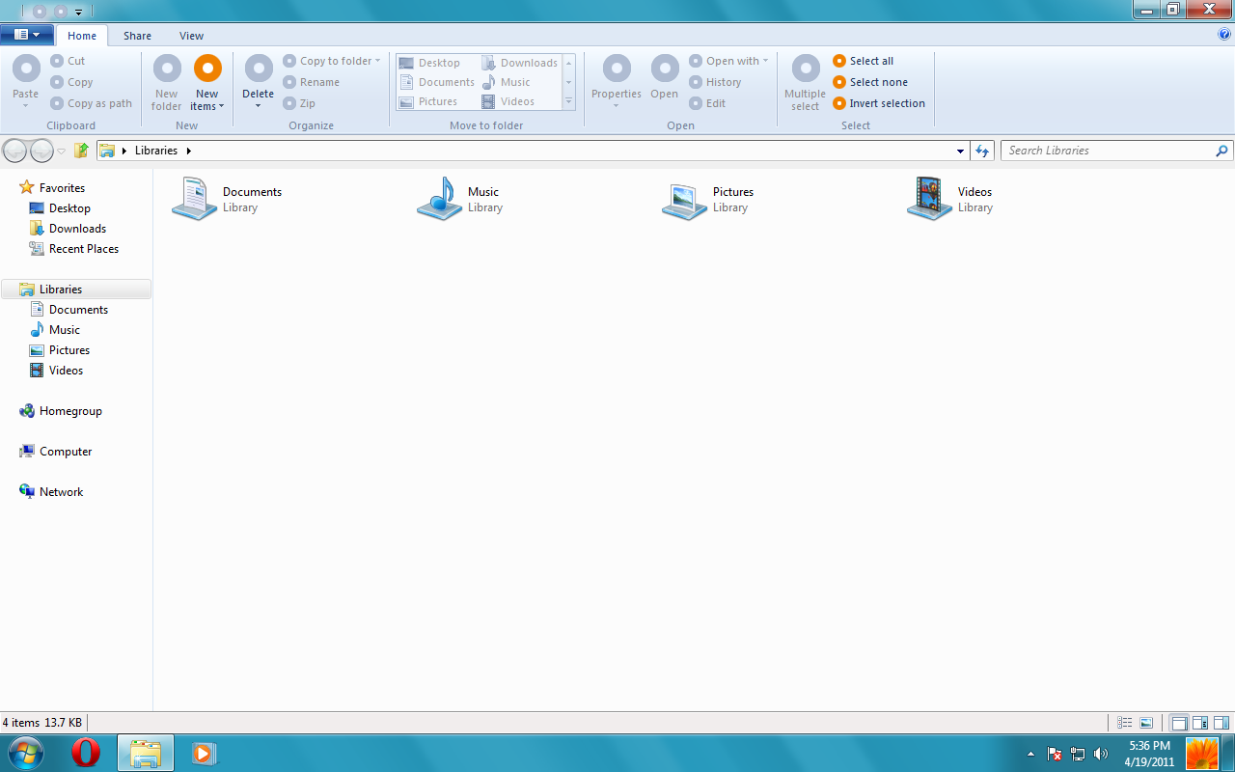Screen dimensions: 1235x772
Task: Expand the New items dropdown
Action: pos(207,101)
